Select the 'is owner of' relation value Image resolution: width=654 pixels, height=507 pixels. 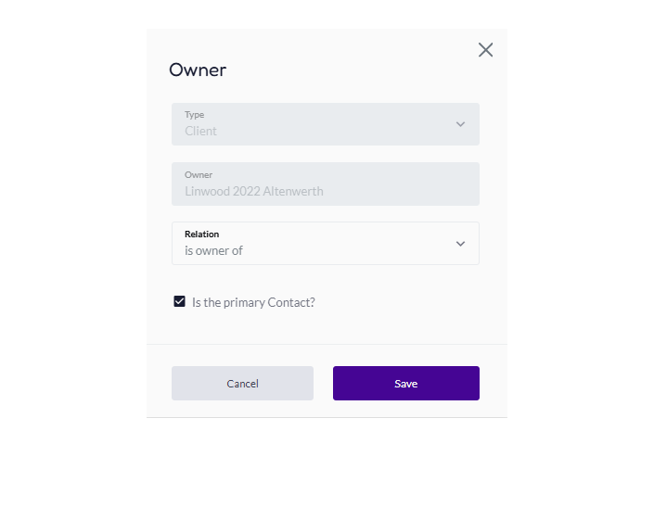(x=213, y=251)
